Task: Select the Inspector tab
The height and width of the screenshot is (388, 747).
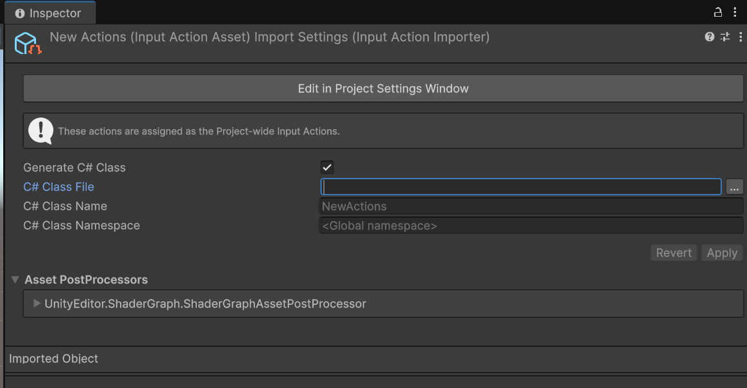Action: [49, 13]
